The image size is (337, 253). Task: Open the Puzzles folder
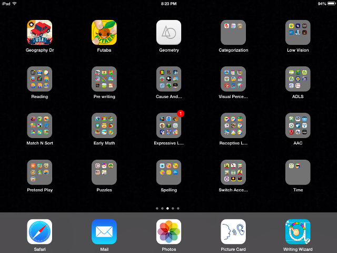click(x=104, y=172)
